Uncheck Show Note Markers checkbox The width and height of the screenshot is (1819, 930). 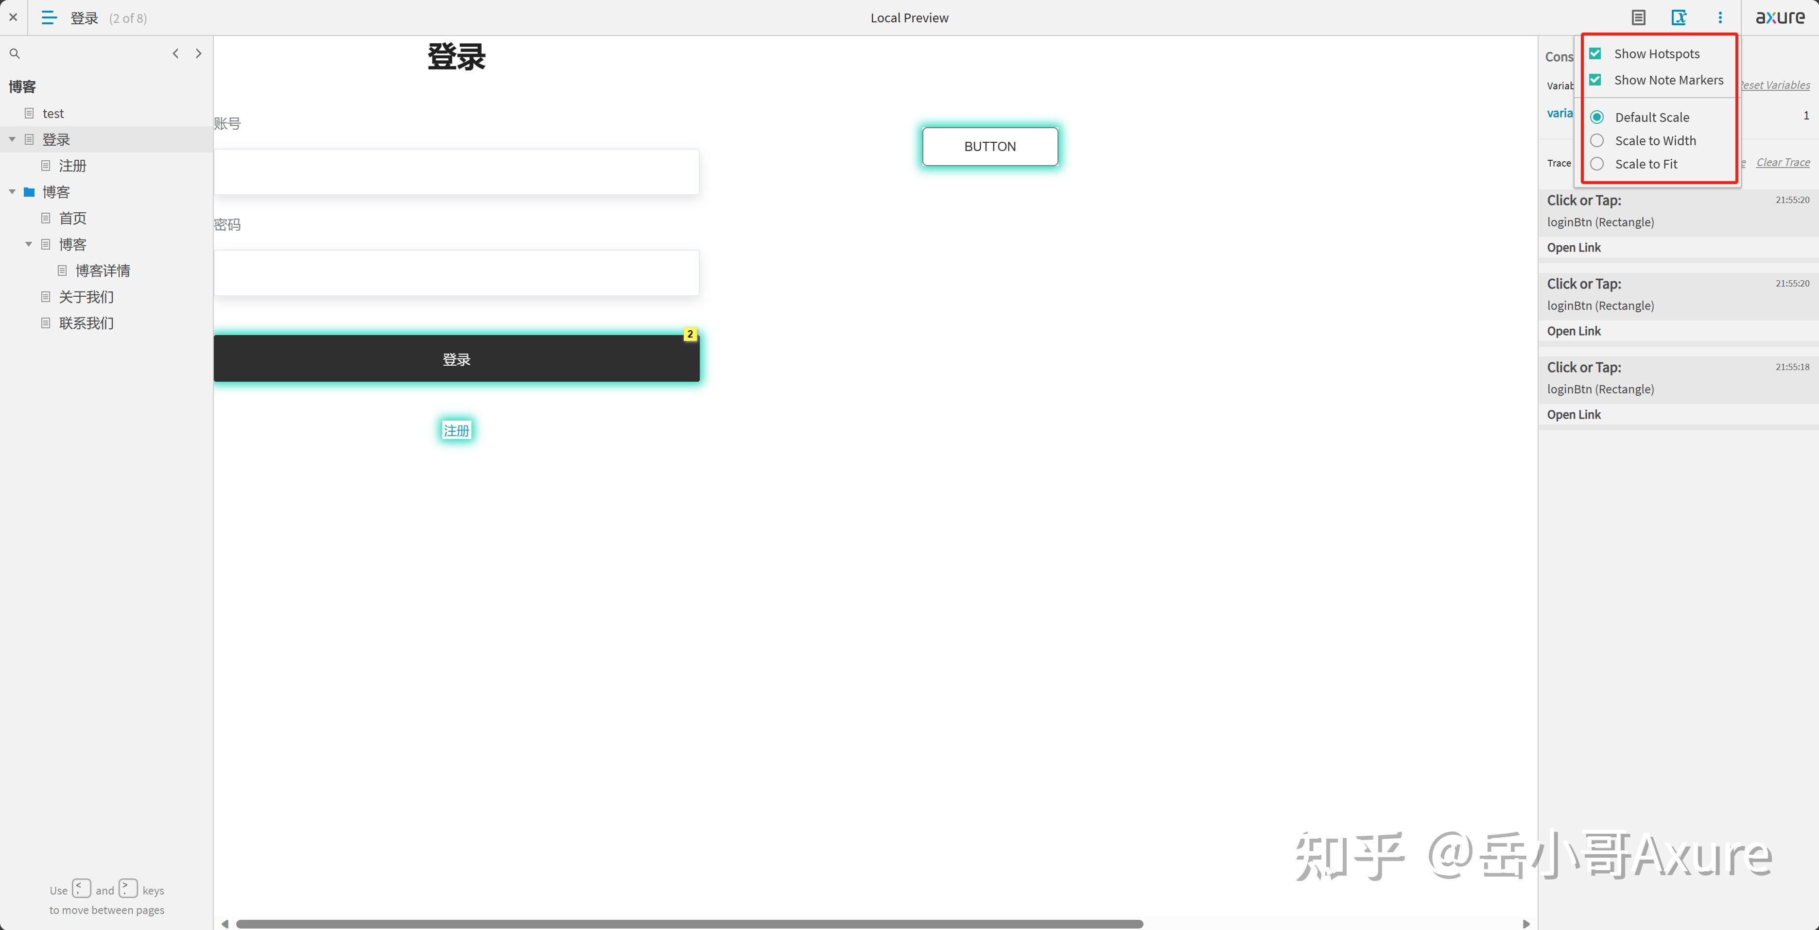[x=1595, y=80]
